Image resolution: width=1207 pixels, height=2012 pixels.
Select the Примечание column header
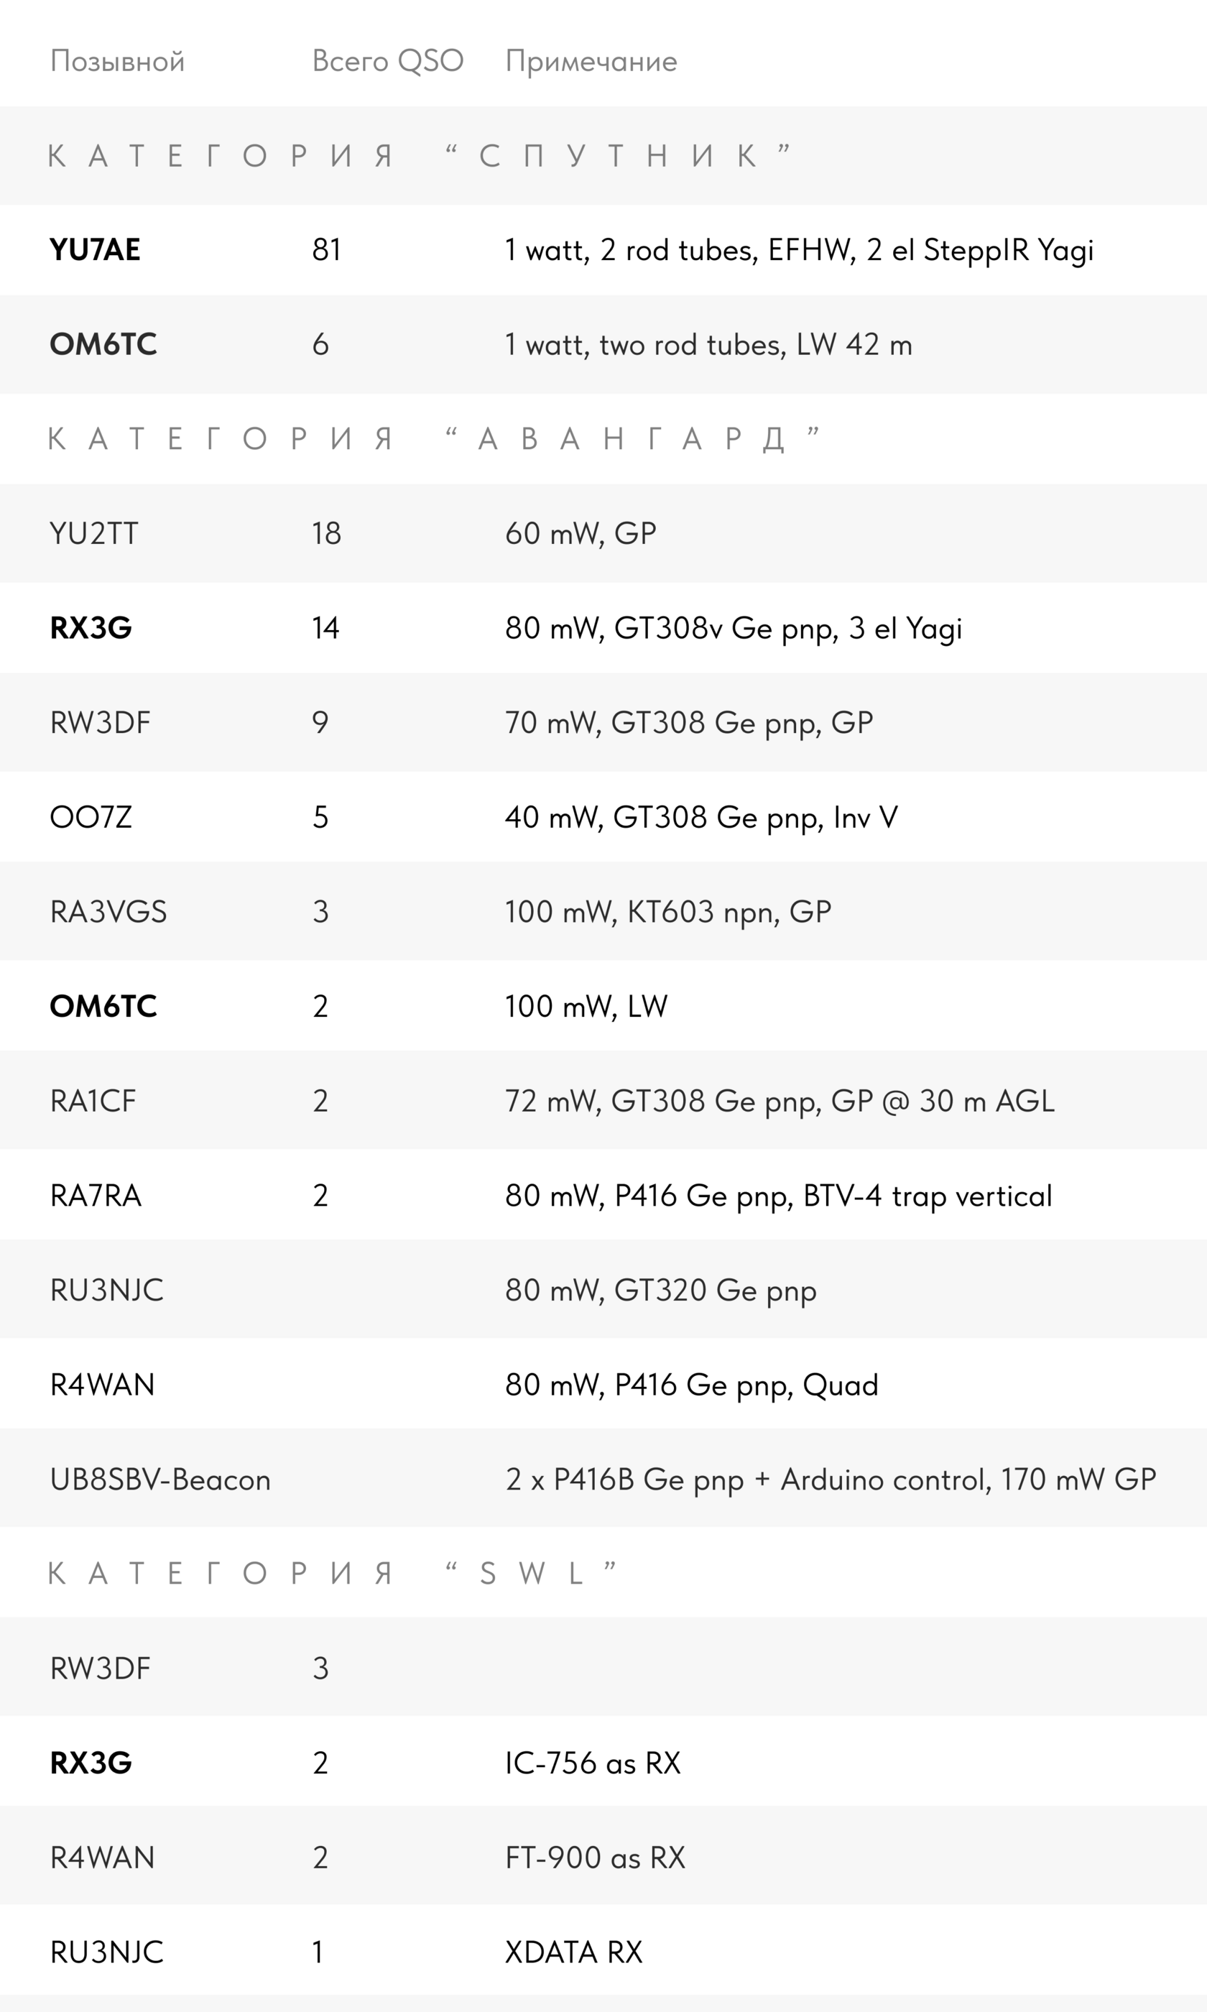(x=591, y=62)
